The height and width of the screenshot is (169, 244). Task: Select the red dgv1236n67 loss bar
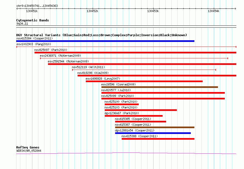[x=134, y=116]
